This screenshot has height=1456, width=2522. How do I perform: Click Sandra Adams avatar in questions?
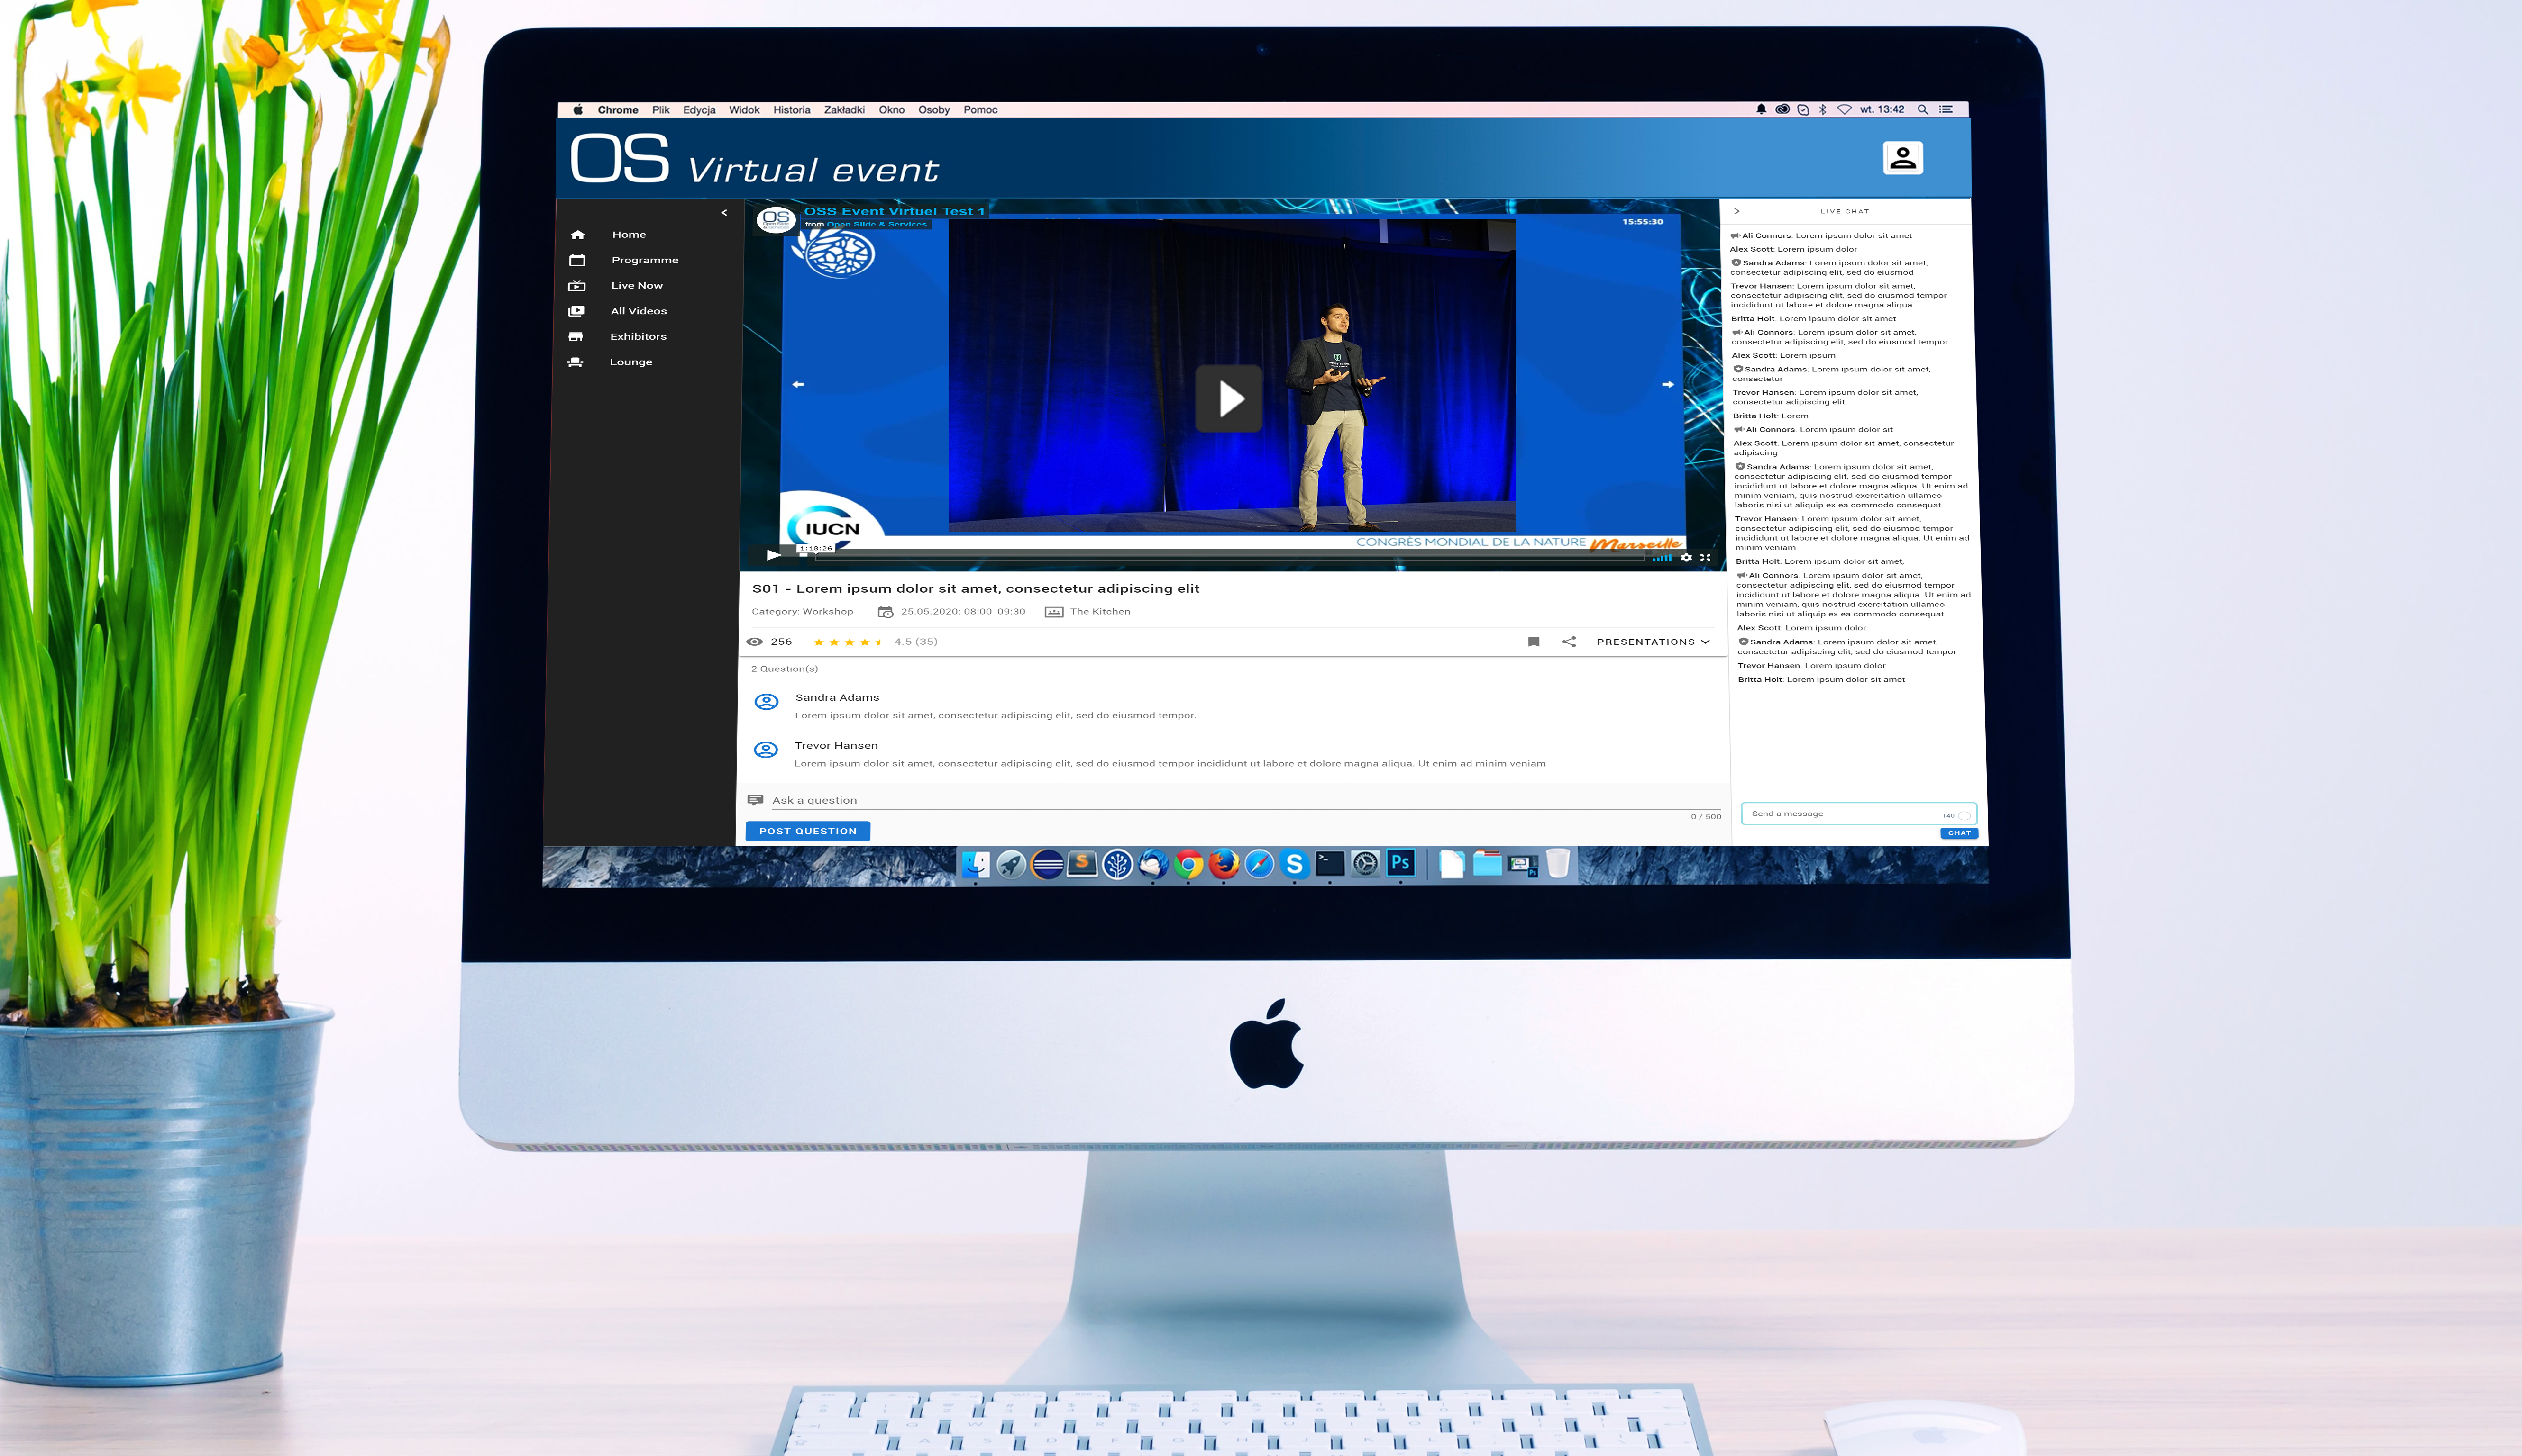(x=766, y=702)
